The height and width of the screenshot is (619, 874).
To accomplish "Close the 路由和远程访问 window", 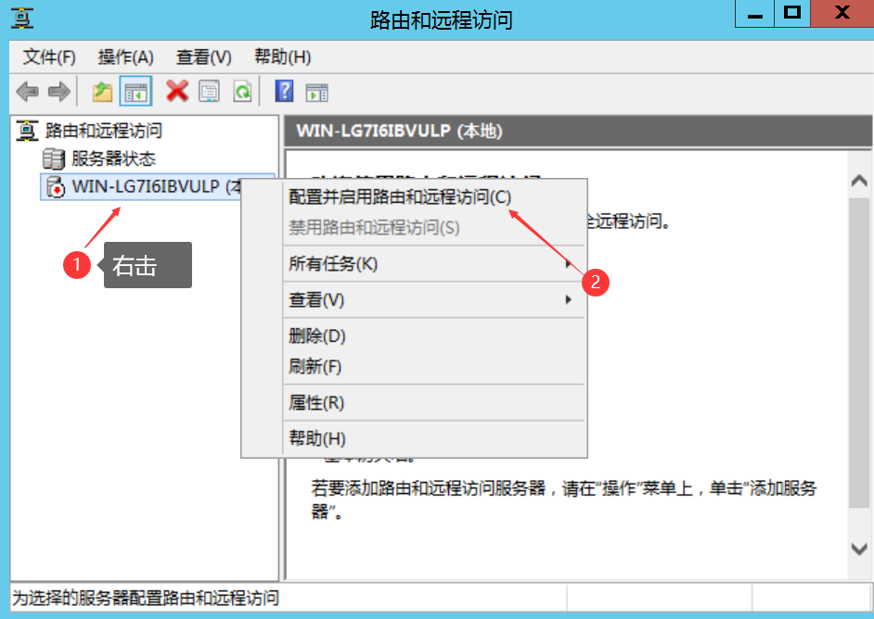I will click(842, 14).
